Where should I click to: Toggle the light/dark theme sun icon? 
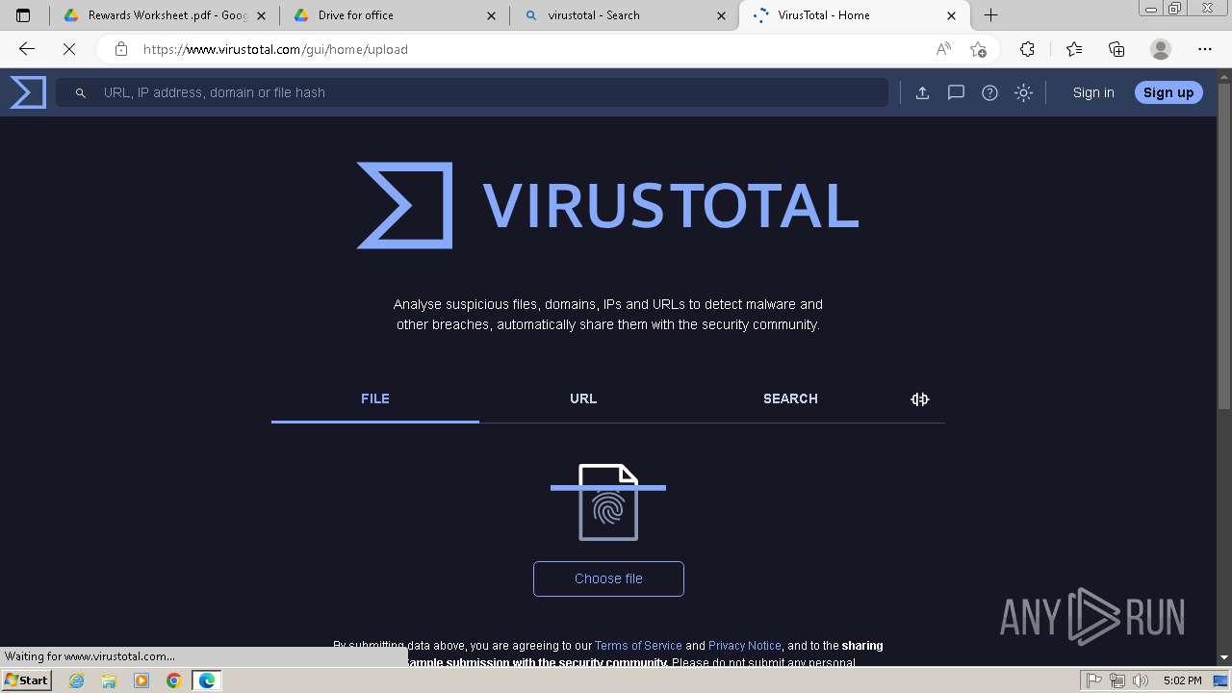(1023, 92)
